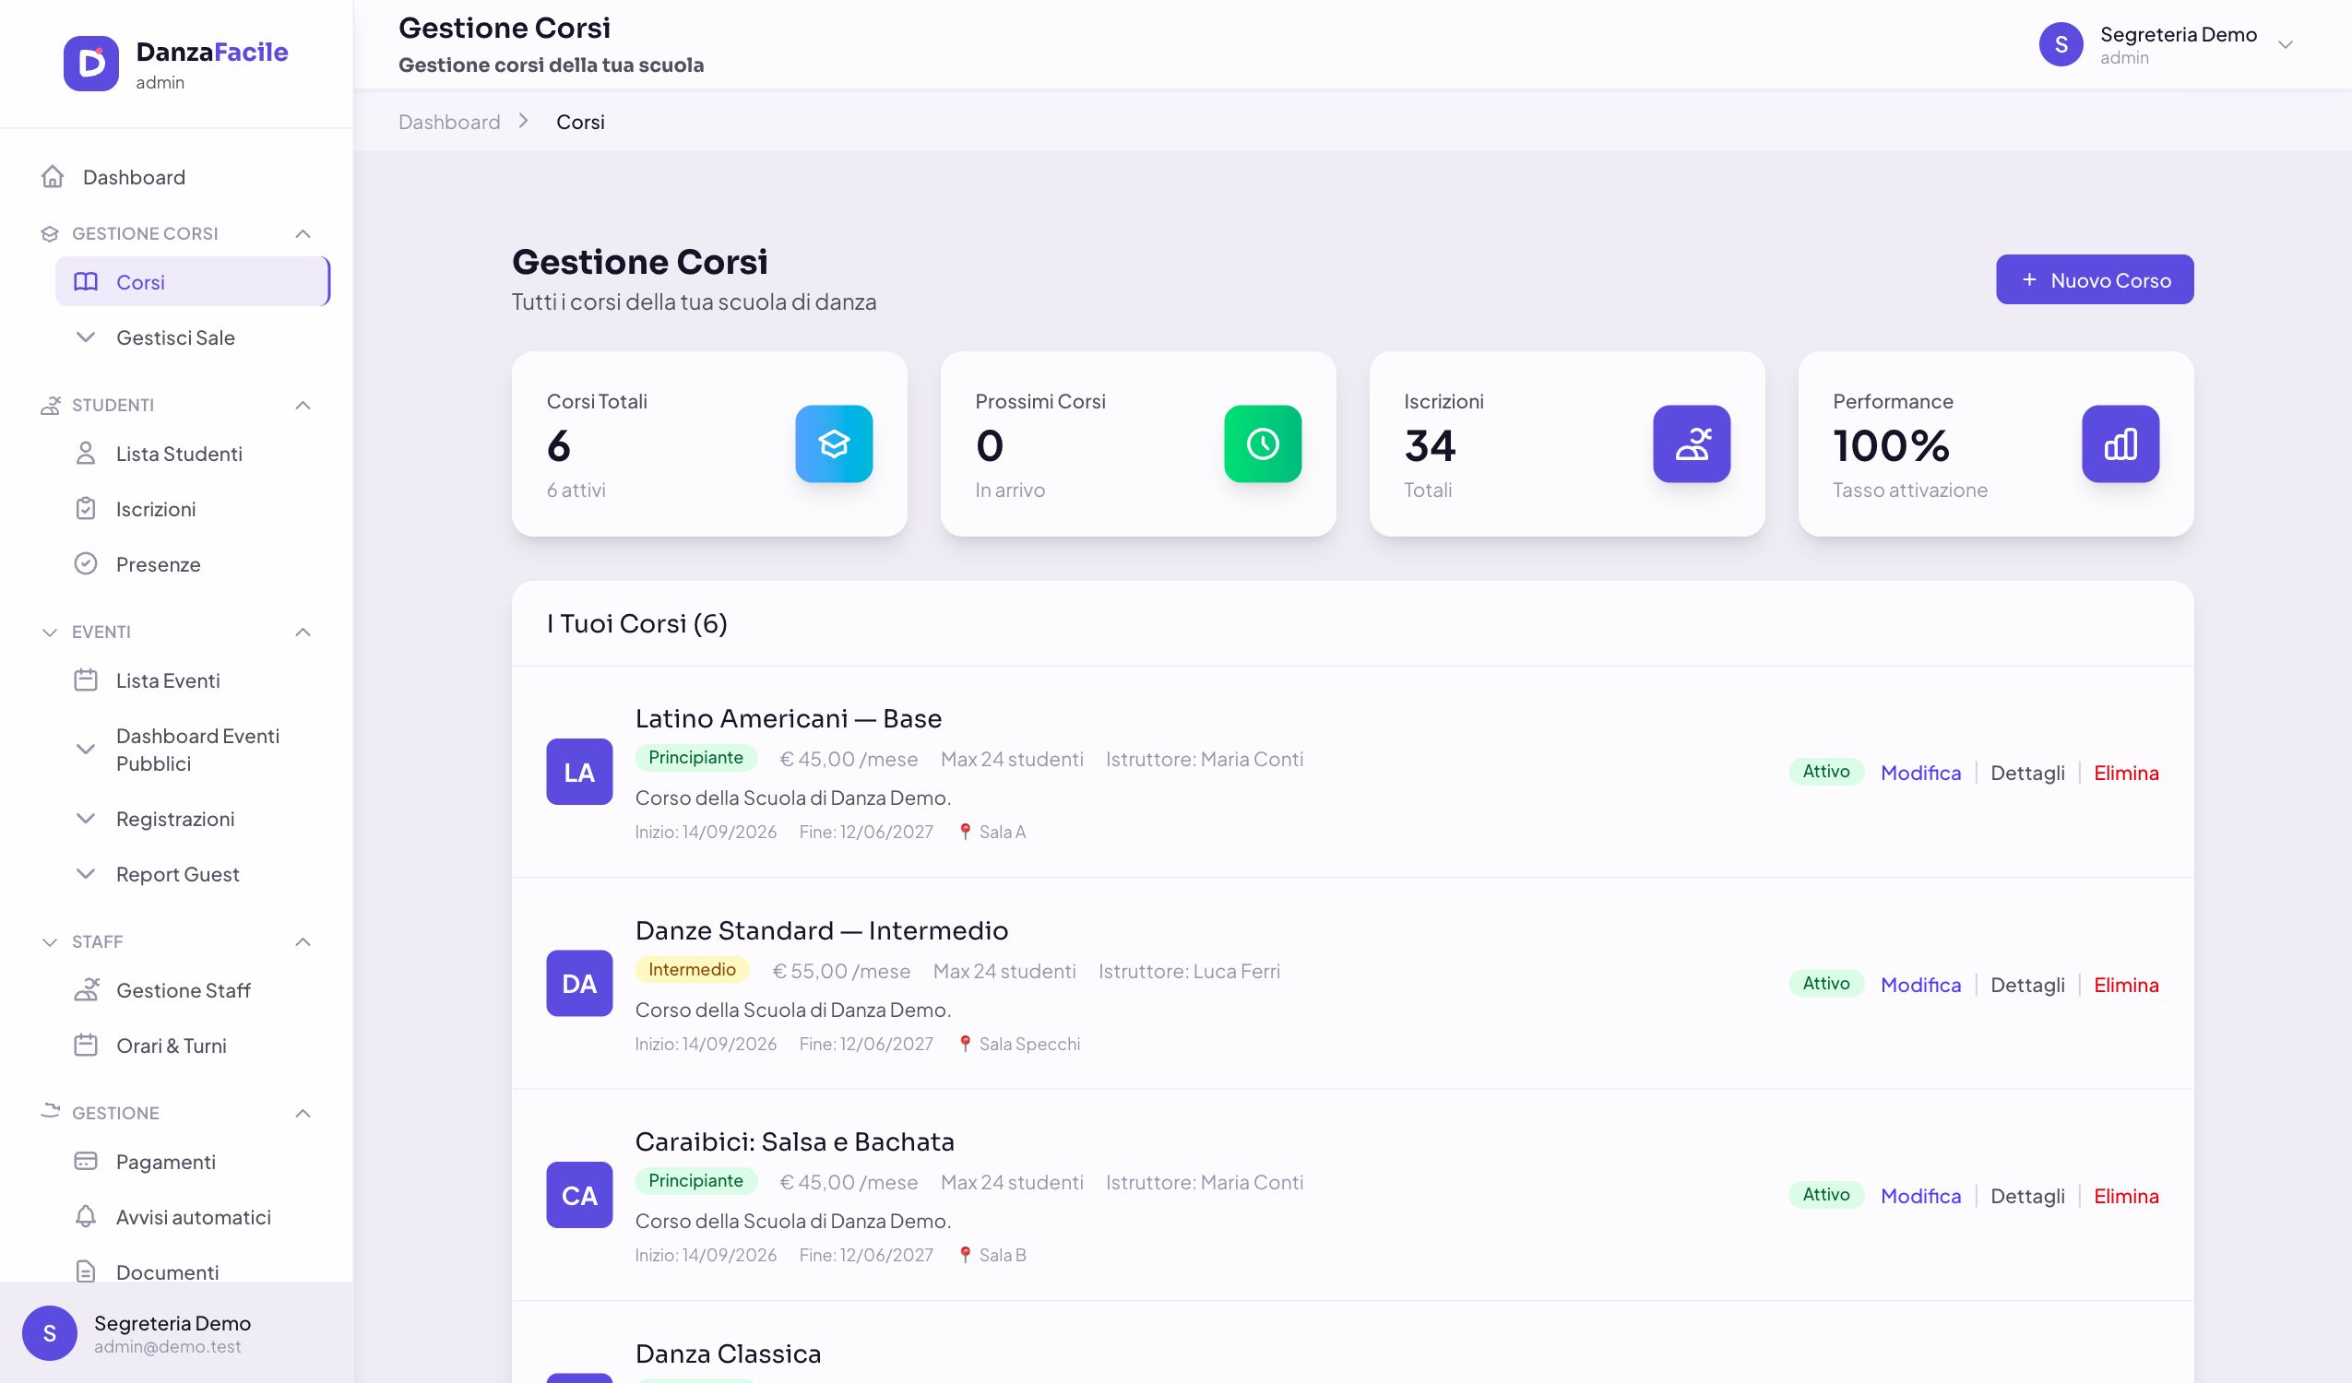
Task: Click the 'Sala Specchi' location text
Action: click(x=1028, y=1044)
